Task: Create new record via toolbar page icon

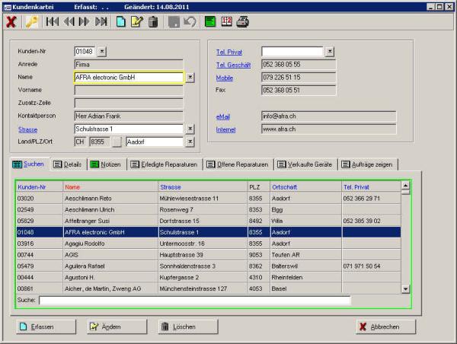Action: click(121, 22)
